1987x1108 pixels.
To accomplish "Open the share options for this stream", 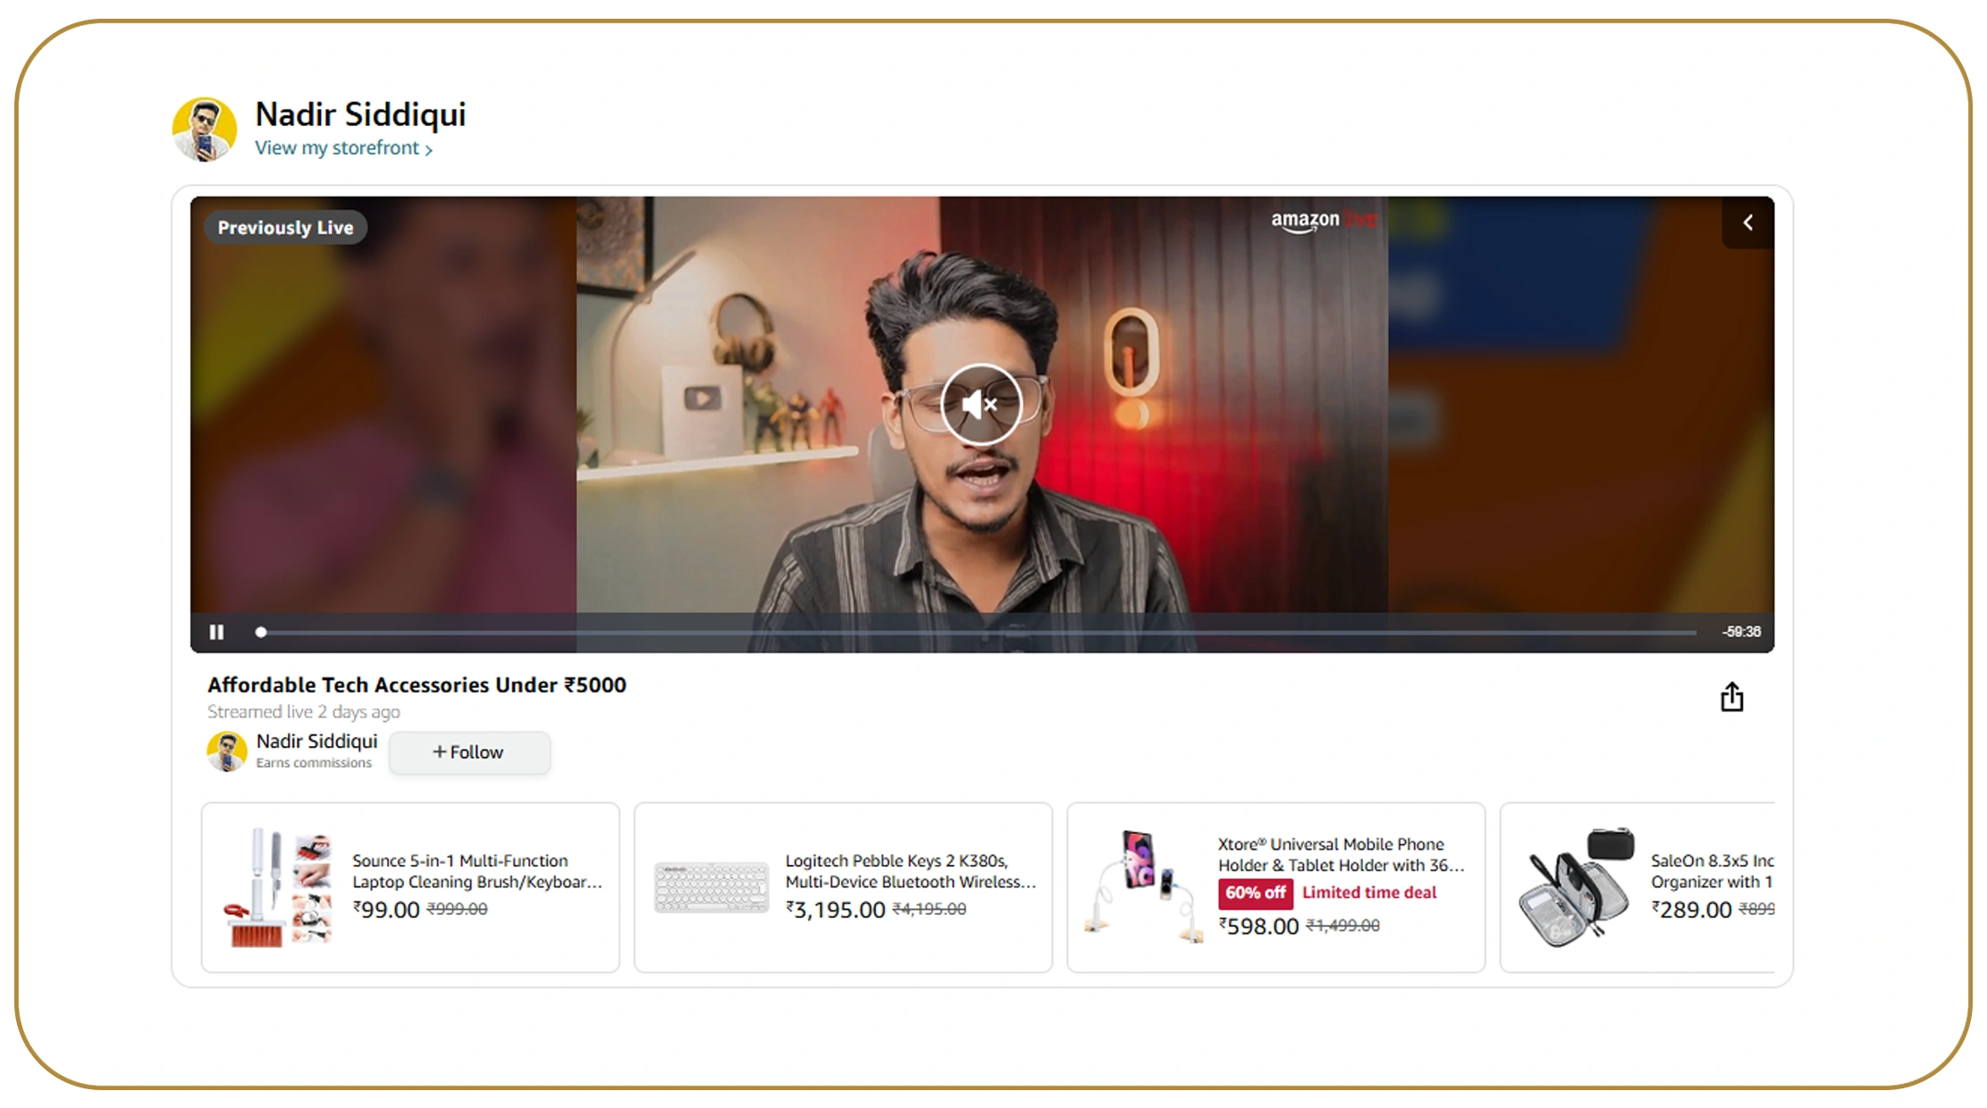I will tap(1731, 696).
